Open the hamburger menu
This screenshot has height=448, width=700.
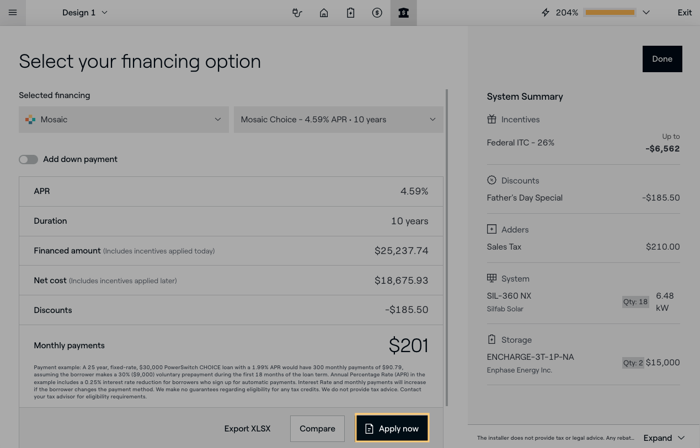(x=13, y=13)
